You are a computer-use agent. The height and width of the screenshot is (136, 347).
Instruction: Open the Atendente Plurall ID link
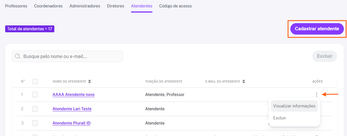pos(72,123)
